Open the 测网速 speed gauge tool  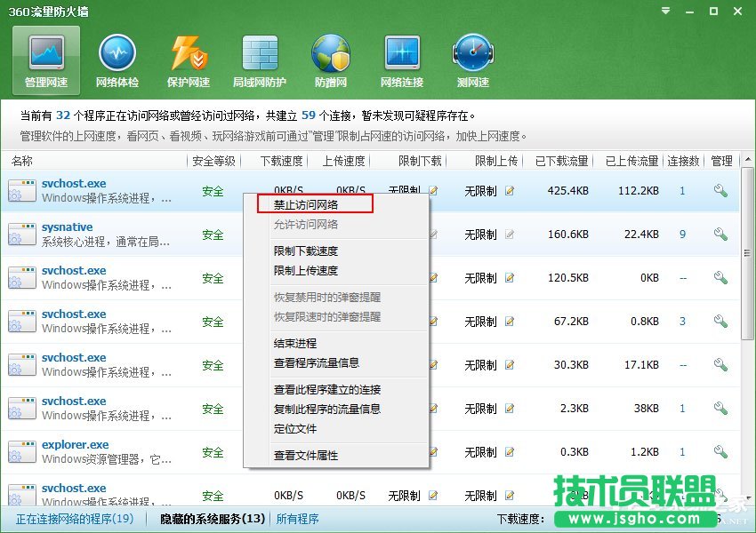[x=473, y=60]
